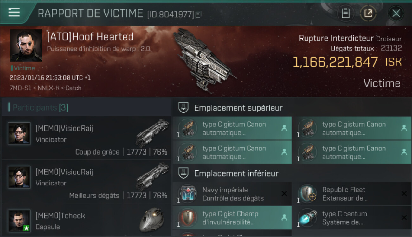This screenshot has width=412, height=237.
Task: Click the Emplacement supérieur section header
Action: 238,108
